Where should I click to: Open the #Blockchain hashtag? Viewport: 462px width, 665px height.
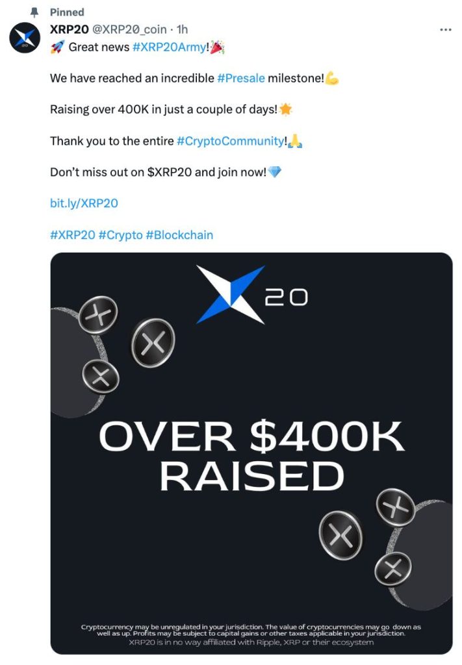coord(179,234)
